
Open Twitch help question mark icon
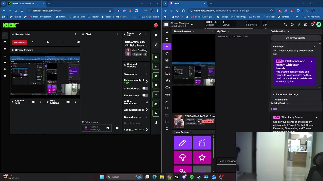pyautogui.click(x=292, y=24)
